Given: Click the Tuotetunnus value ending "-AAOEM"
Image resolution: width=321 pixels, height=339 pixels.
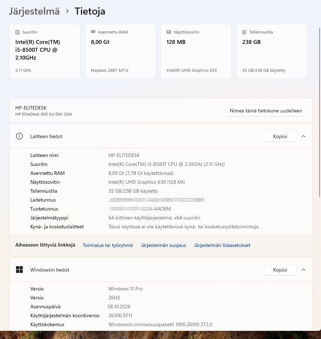Looking at the screenshot, I should [140, 209].
